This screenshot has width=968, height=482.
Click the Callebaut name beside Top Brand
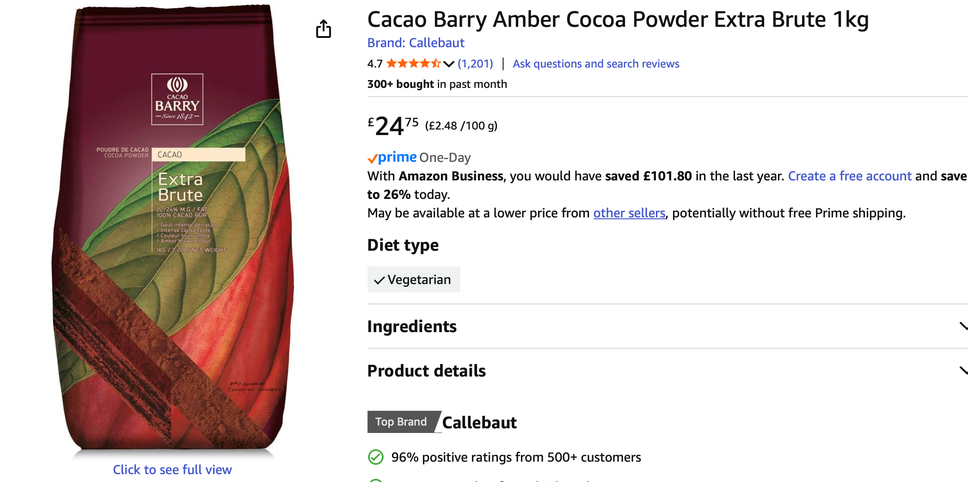pyautogui.click(x=479, y=422)
